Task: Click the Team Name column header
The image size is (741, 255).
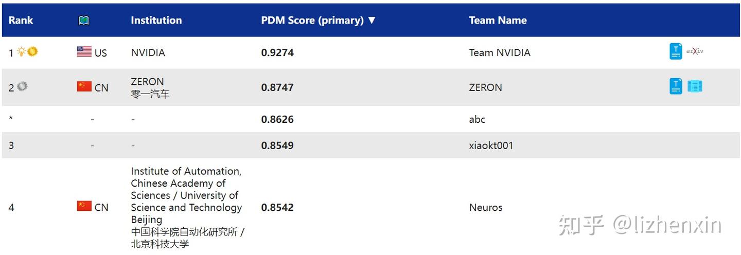Action: pos(498,21)
